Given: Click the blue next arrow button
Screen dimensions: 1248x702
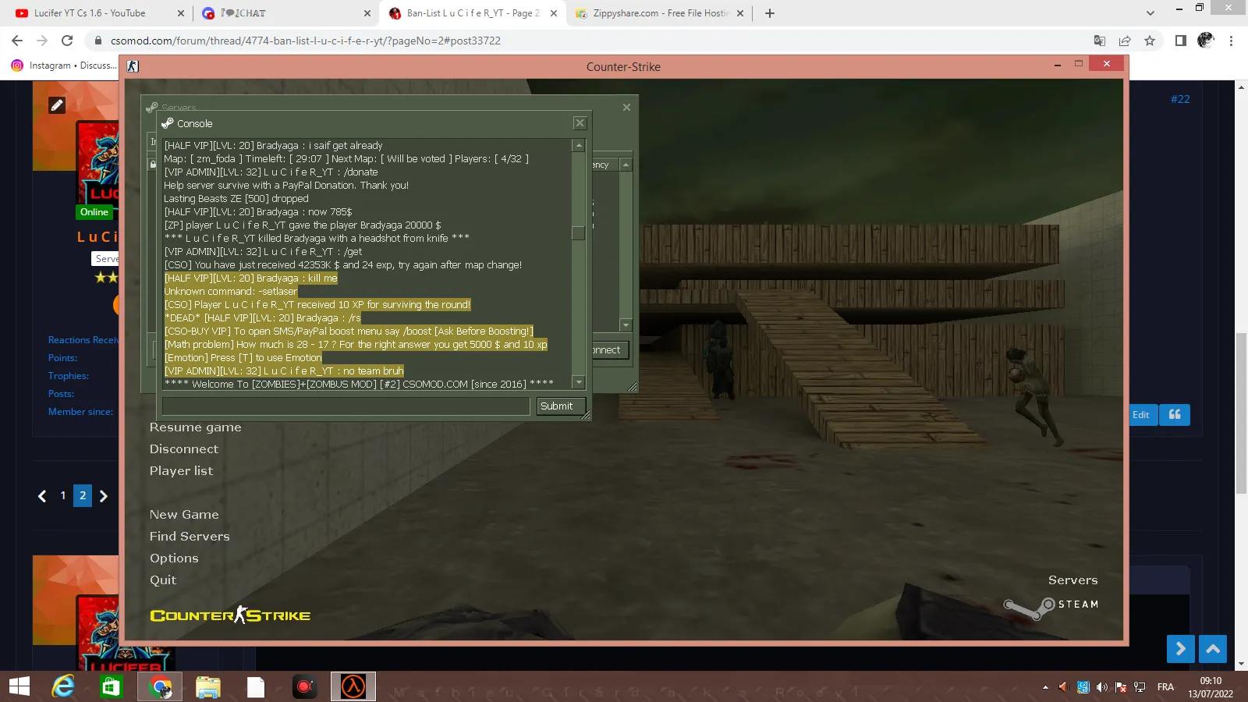Looking at the screenshot, I should [1181, 649].
